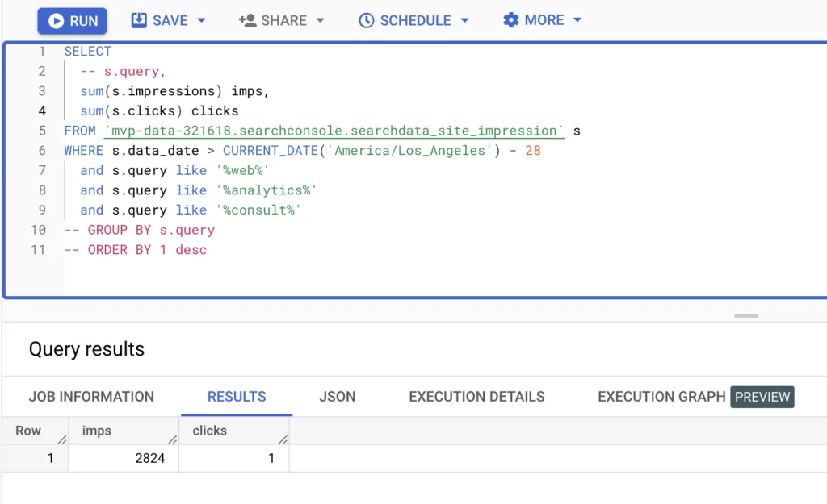
Task: Click the clock icon beside Schedule
Action: pos(367,20)
